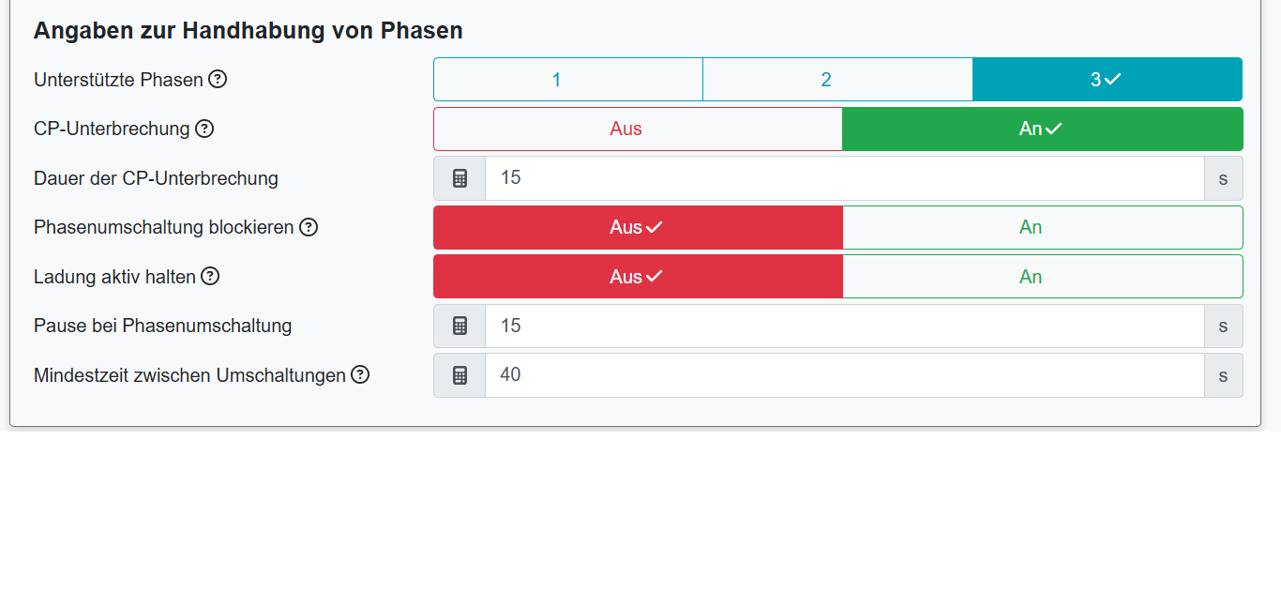Focus the Dauer der CP-Unterbrechung field

tap(844, 178)
